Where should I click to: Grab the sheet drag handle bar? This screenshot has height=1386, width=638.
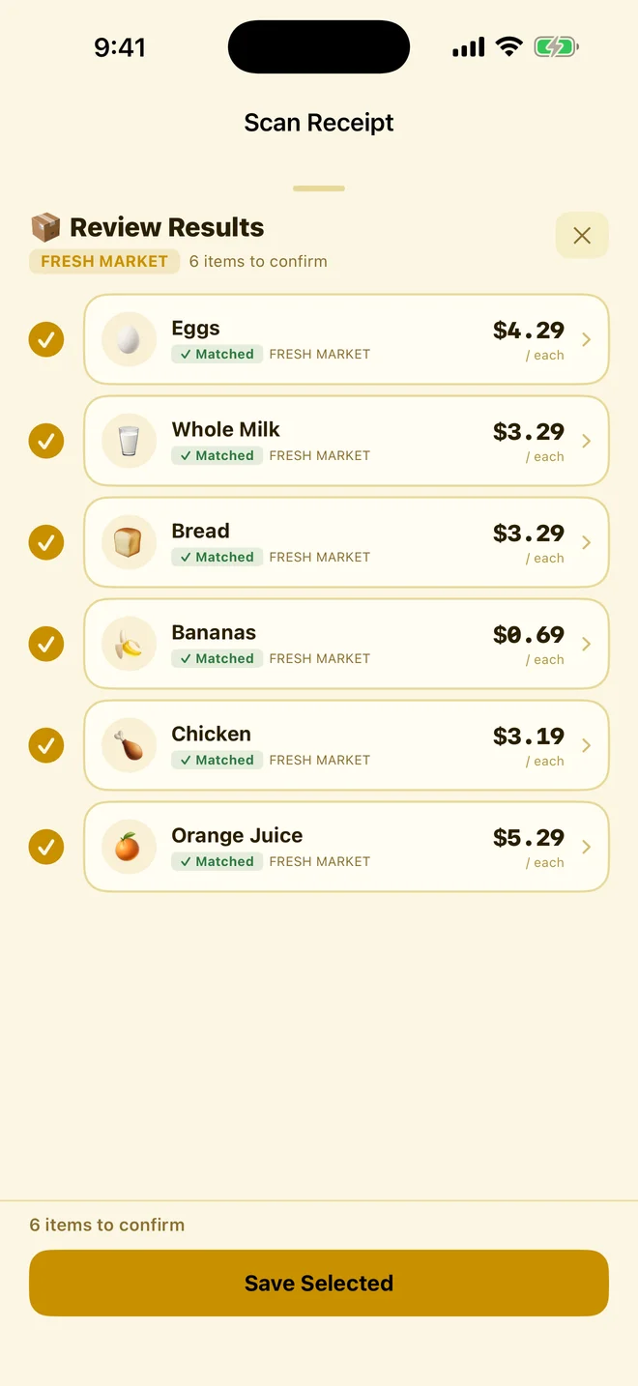pyautogui.click(x=319, y=188)
